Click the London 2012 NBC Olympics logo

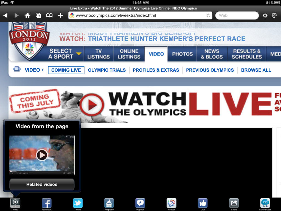click(x=29, y=41)
